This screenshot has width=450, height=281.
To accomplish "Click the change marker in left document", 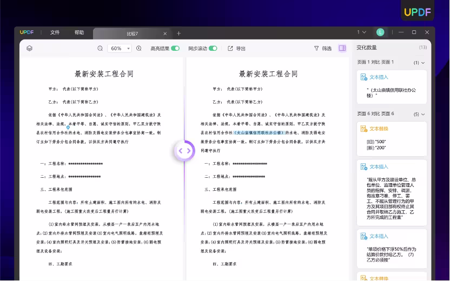I will click(68, 127).
